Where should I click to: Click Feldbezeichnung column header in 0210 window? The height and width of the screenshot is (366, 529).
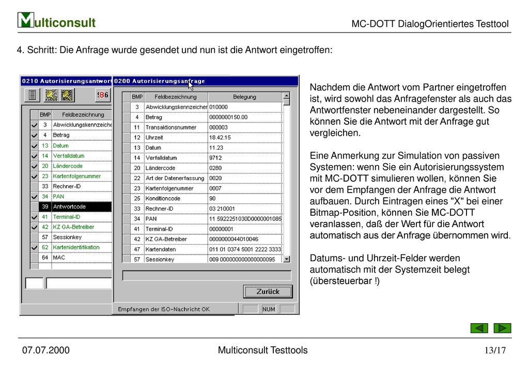coord(83,115)
